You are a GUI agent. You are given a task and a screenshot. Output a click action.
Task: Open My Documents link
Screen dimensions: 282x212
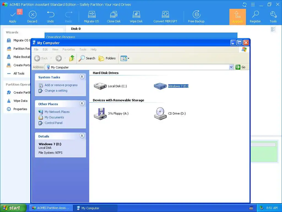coord(54,117)
